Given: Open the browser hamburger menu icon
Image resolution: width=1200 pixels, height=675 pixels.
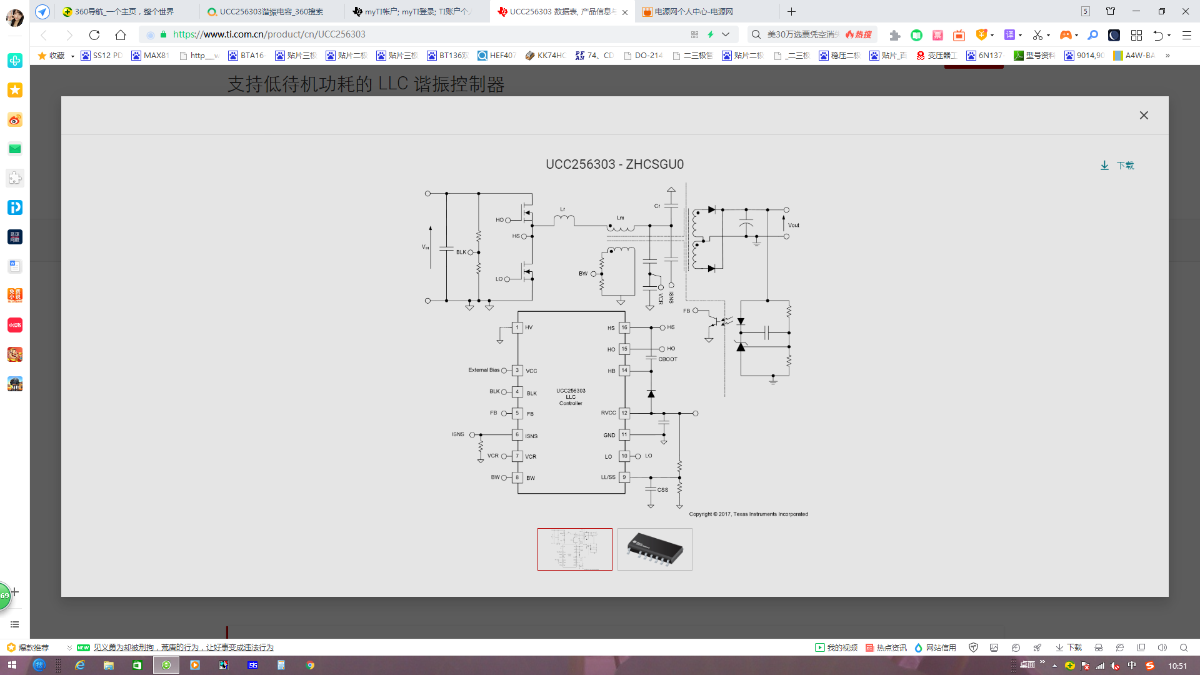Looking at the screenshot, I should point(1186,35).
